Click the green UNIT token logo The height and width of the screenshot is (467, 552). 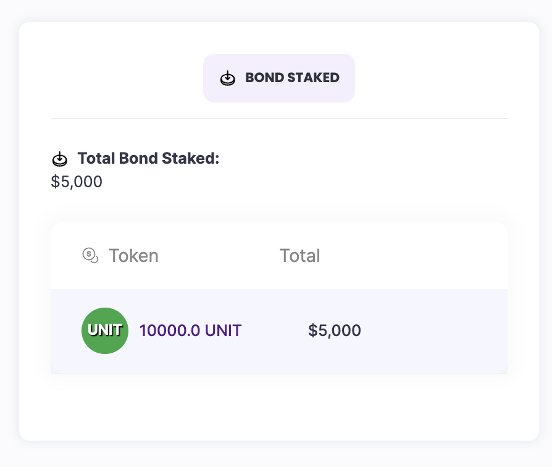click(x=105, y=330)
